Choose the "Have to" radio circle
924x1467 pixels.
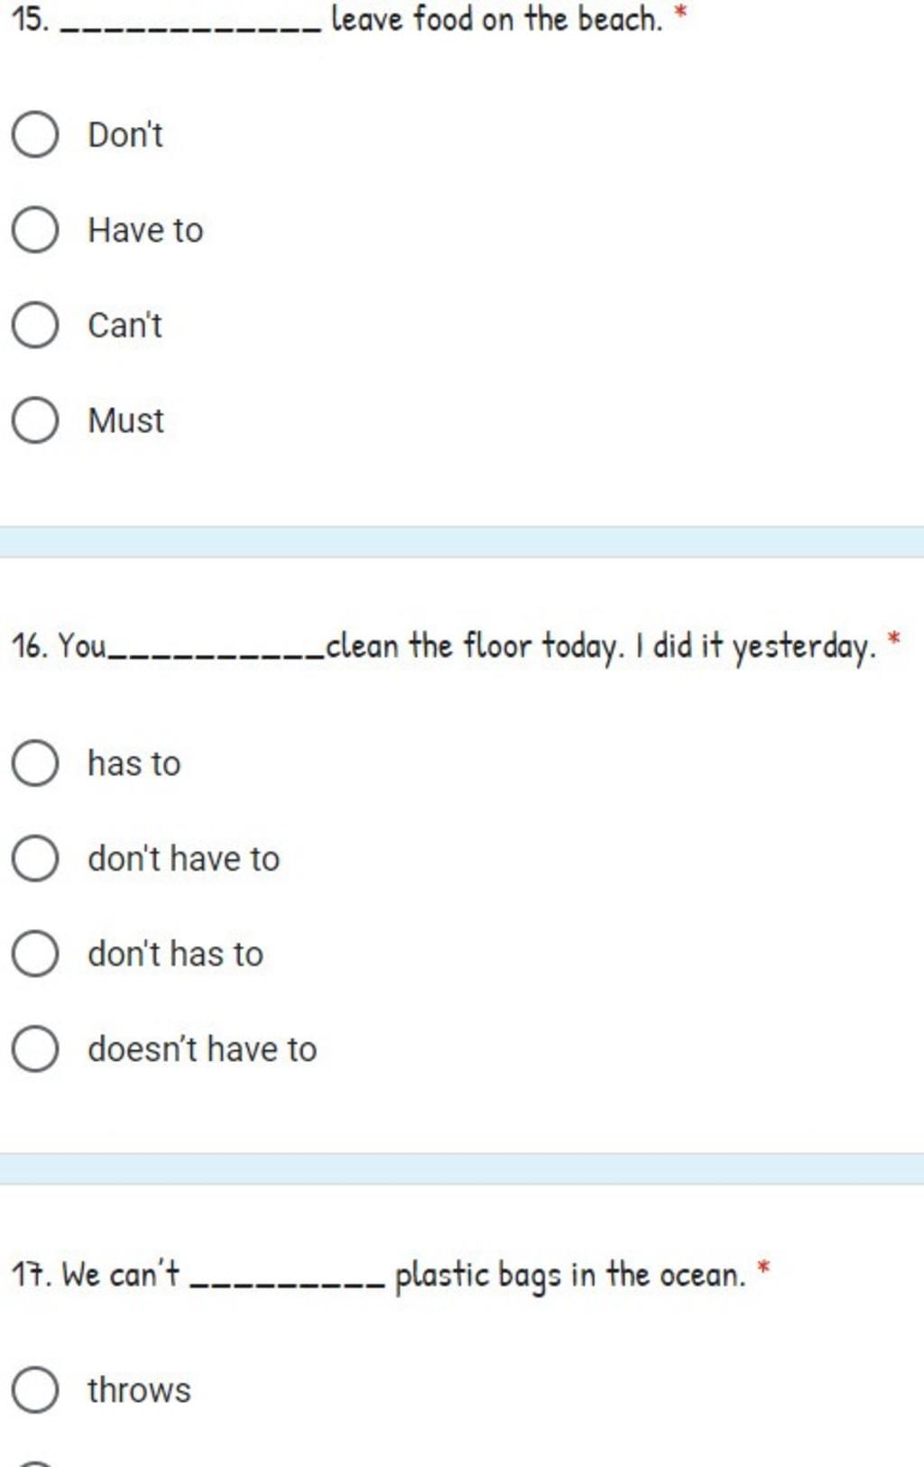[35, 230]
